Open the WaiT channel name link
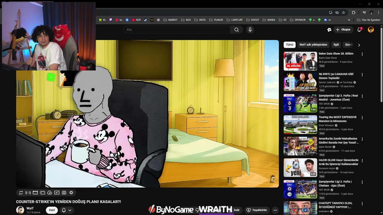The width and height of the screenshot is (383, 215). tap(30, 208)
